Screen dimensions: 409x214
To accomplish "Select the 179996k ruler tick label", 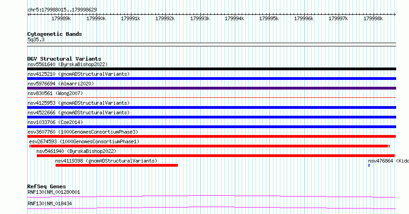I will point(304,18).
